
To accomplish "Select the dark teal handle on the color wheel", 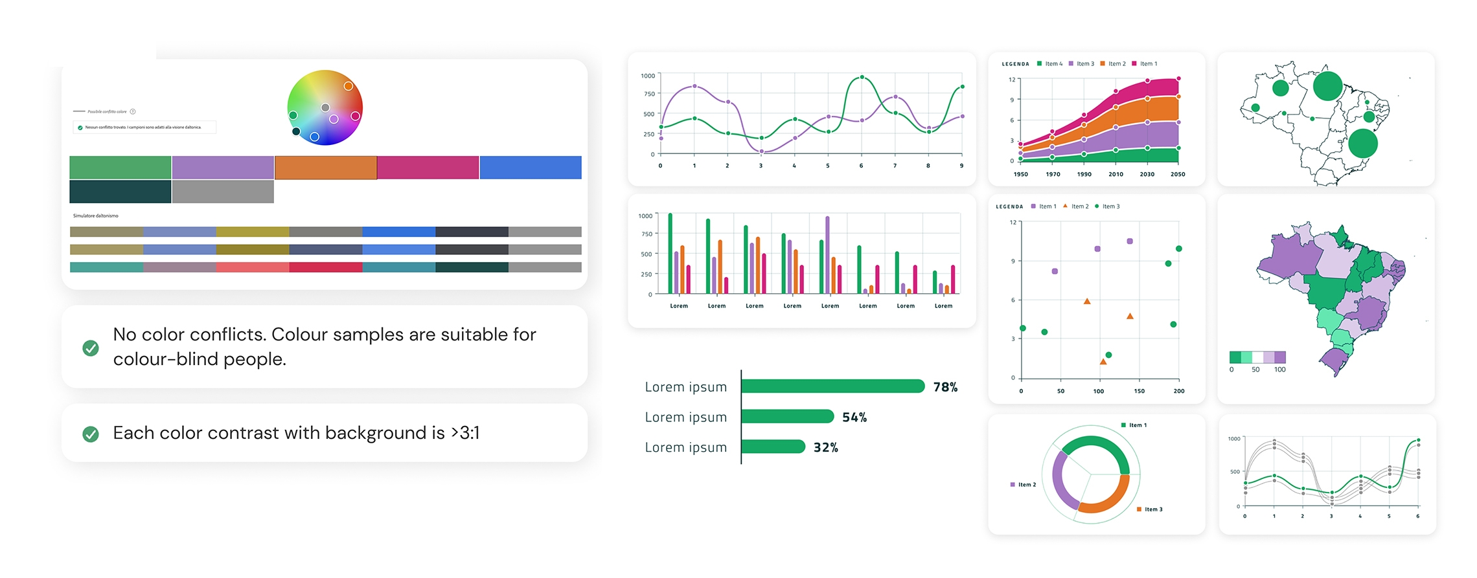I will (296, 131).
